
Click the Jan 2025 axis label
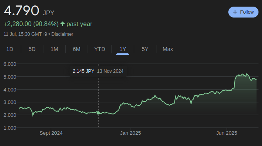[x=131, y=133]
